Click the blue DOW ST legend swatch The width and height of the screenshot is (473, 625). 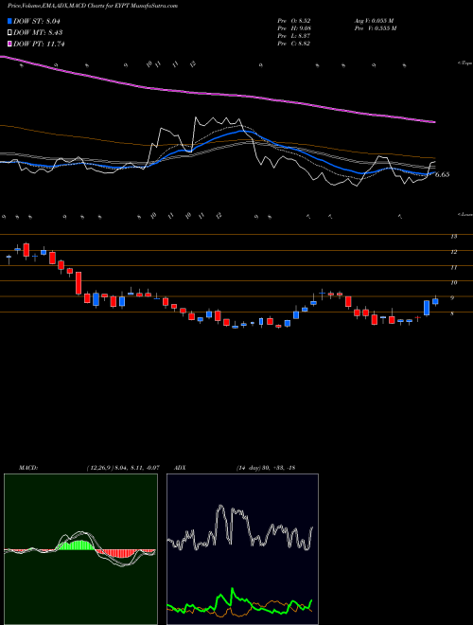10,21
